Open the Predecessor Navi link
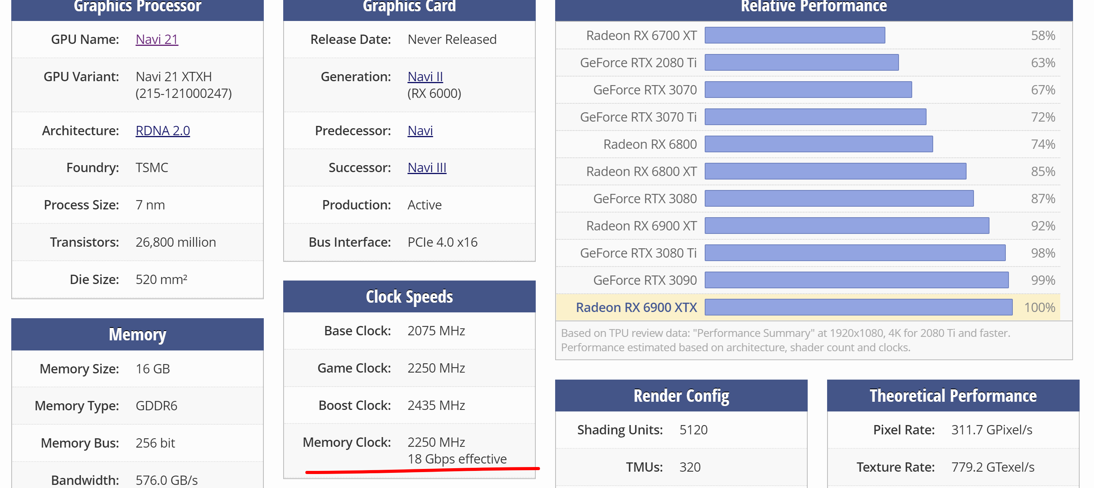1094x488 pixels. click(x=420, y=131)
